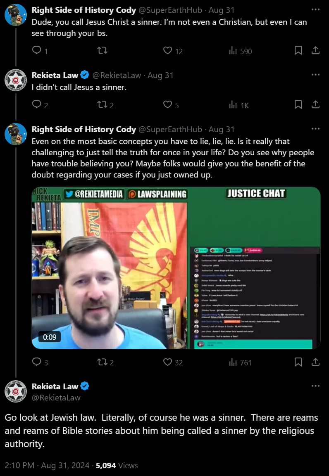329x476 pixels.
Task: Like Rekieta's "I didn't call Jesus" tweet
Action: coord(168,104)
